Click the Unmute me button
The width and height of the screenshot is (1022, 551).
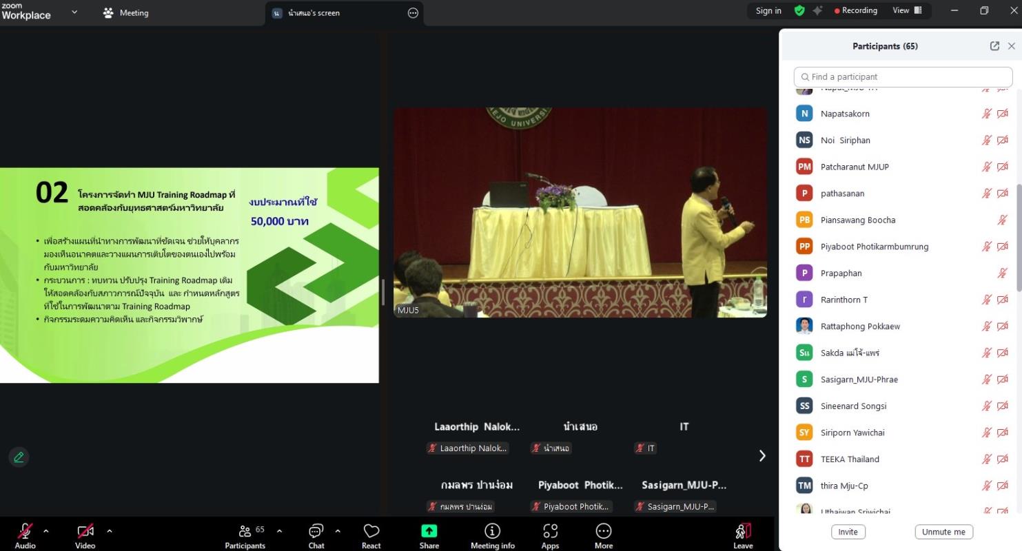[x=943, y=532]
